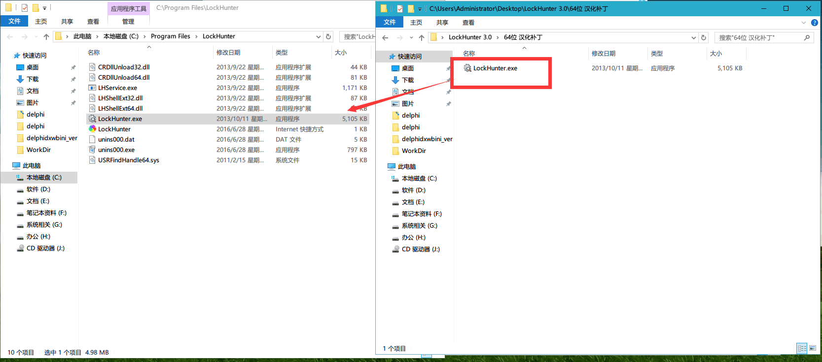The image size is (822, 362).
Task: Select the LockHunter Internet shortcut file
Action: pos(114,129)
